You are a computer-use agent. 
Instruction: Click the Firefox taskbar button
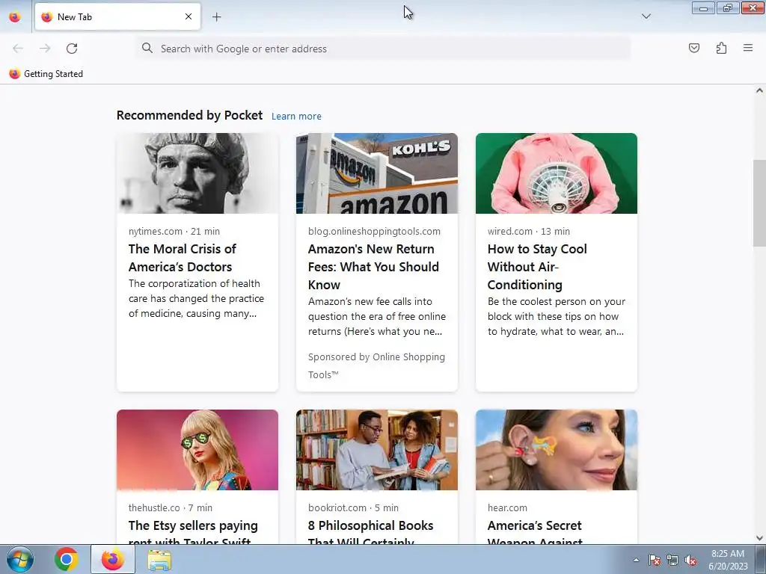click(x=112, y=559)
